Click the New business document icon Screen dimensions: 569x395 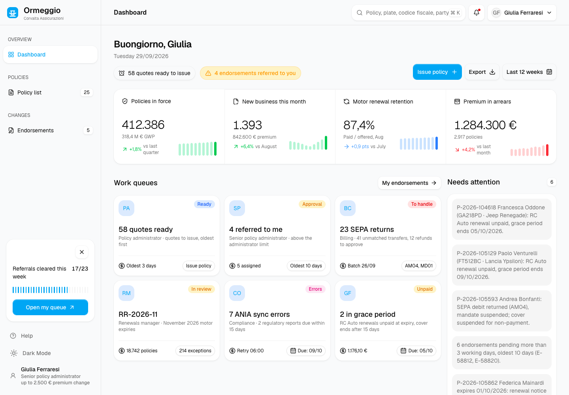[x=236, y=102]
